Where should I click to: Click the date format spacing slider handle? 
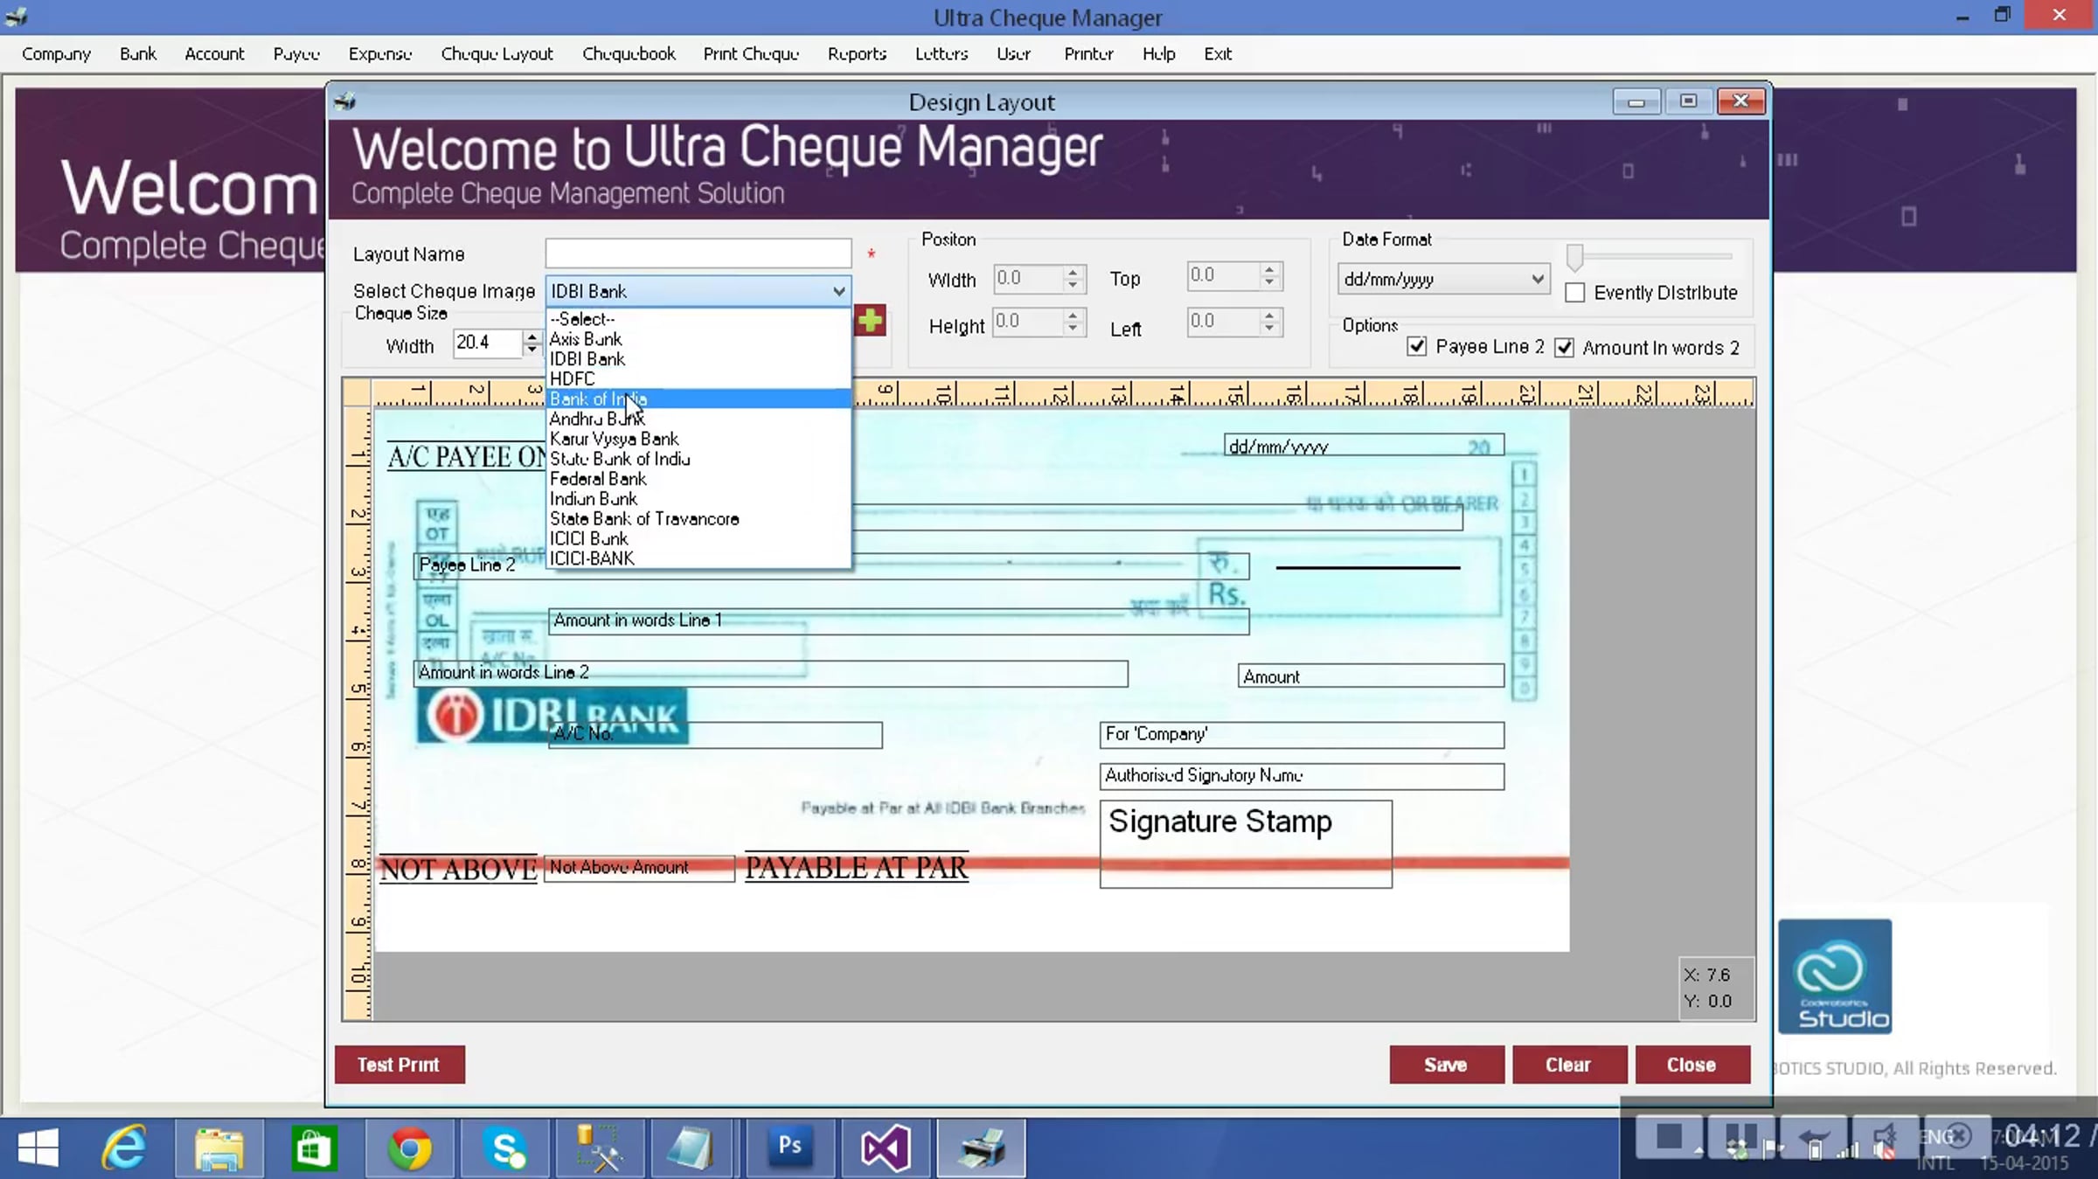click(x=1574, y=257)
